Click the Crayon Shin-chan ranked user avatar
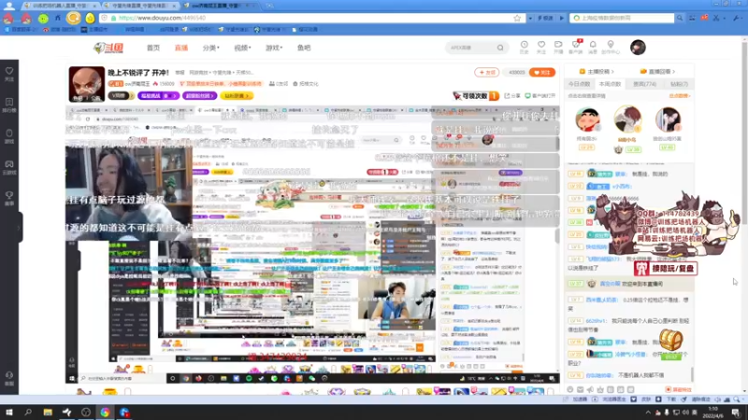748x420 pixels. [x=587, y=119]
